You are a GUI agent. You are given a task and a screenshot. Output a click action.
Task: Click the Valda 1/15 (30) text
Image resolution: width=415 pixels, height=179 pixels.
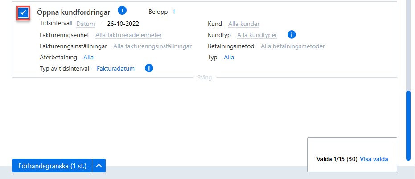click(x=337, y=159)
